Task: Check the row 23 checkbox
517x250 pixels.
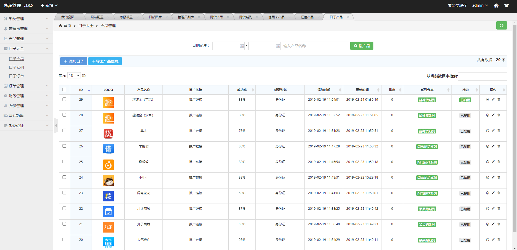Action: point(64,193)
